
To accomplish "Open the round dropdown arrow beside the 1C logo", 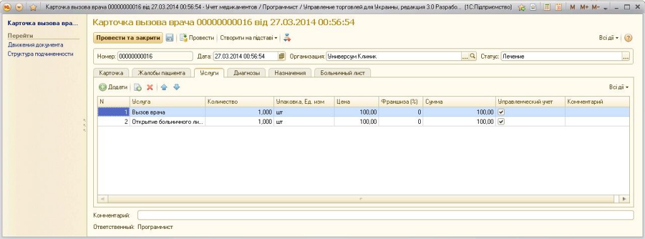I will click(20, 7).
